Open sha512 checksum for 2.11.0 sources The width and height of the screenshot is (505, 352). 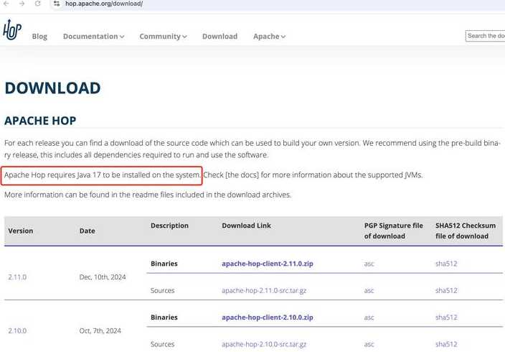[x=446, y=290]
